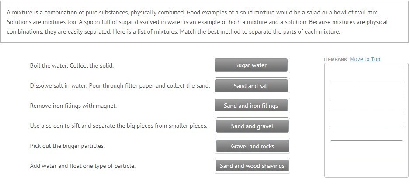Click the third empty slot in item bank

click(x=366, y=134)
